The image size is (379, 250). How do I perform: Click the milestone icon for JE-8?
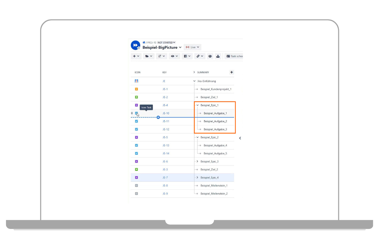[x=136, y=185]
